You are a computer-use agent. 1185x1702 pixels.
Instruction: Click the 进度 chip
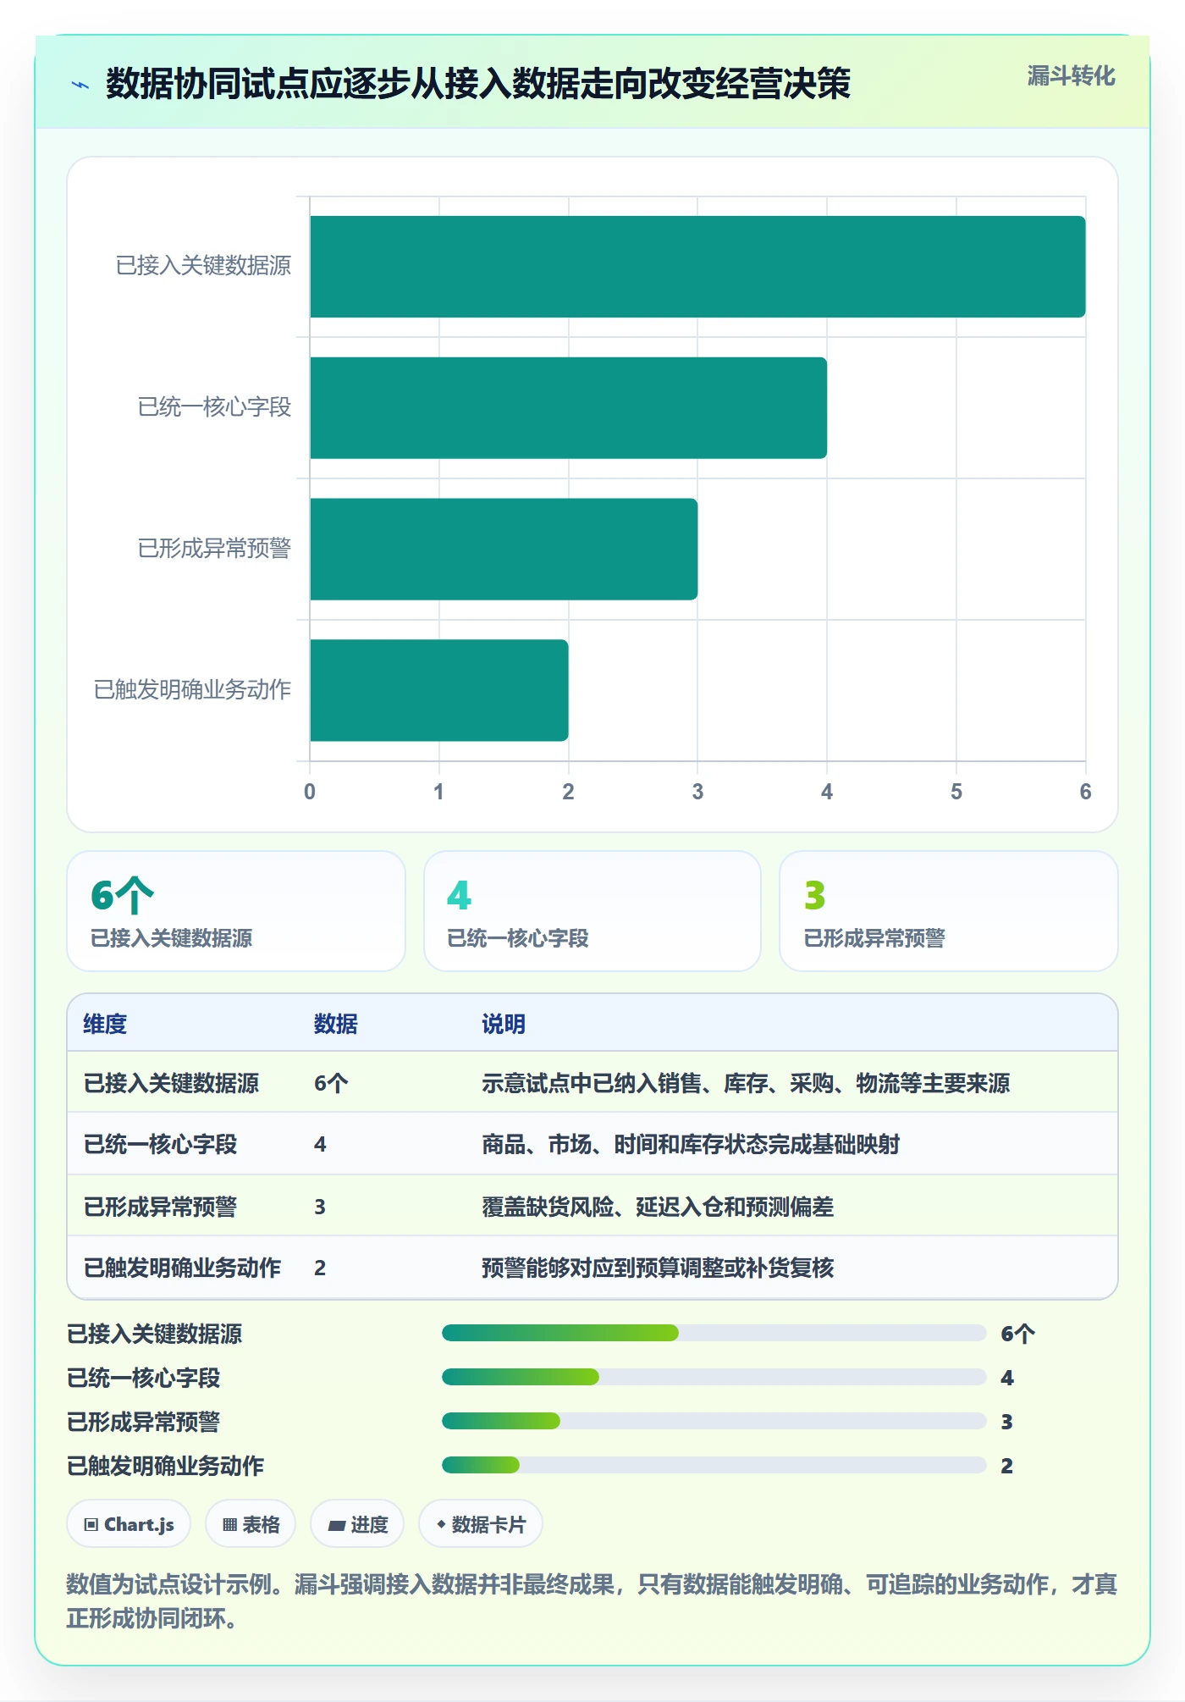click(357, 1524)
